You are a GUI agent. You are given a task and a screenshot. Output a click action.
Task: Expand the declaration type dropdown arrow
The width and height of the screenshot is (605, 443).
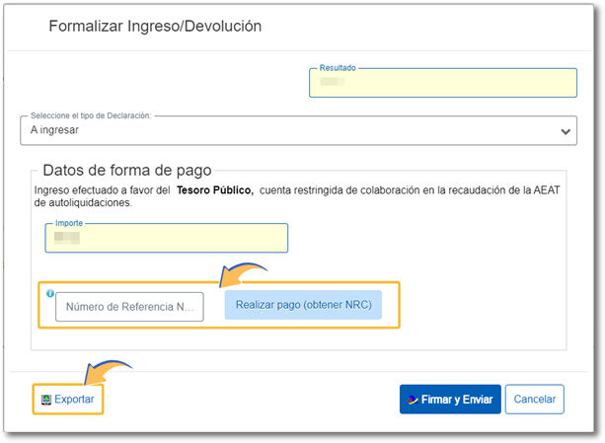[566, 130]
